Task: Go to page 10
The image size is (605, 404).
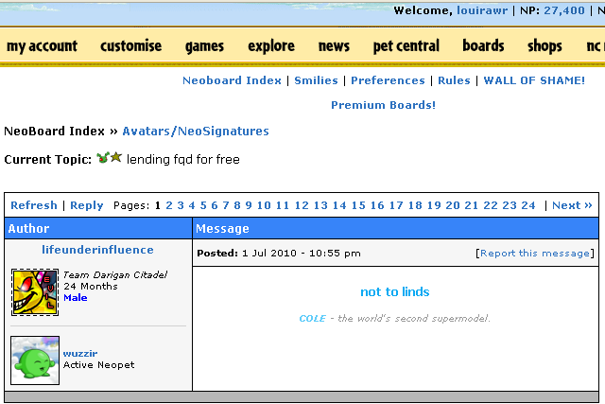Action: click(x=264, y=205)
